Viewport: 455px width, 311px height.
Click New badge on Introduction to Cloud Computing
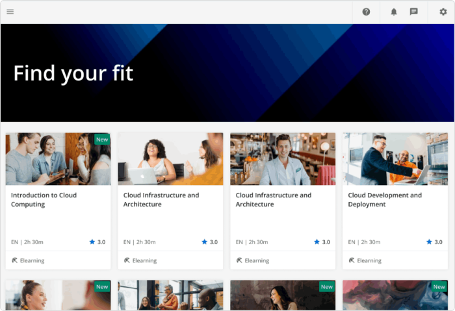click(102, 140)
